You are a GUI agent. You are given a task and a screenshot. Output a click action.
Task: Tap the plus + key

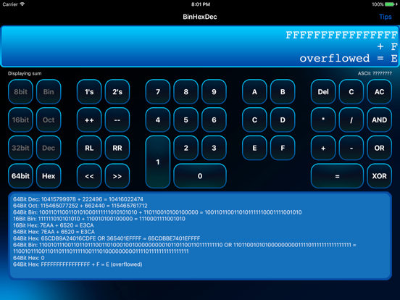(x=323, y=148)
